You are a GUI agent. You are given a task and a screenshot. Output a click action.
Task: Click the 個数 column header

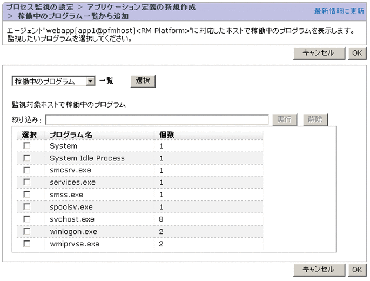coord(166,135)
